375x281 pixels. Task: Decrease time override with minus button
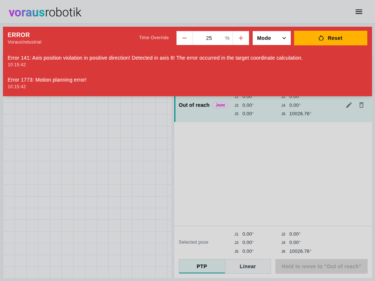tap(185, 38)
